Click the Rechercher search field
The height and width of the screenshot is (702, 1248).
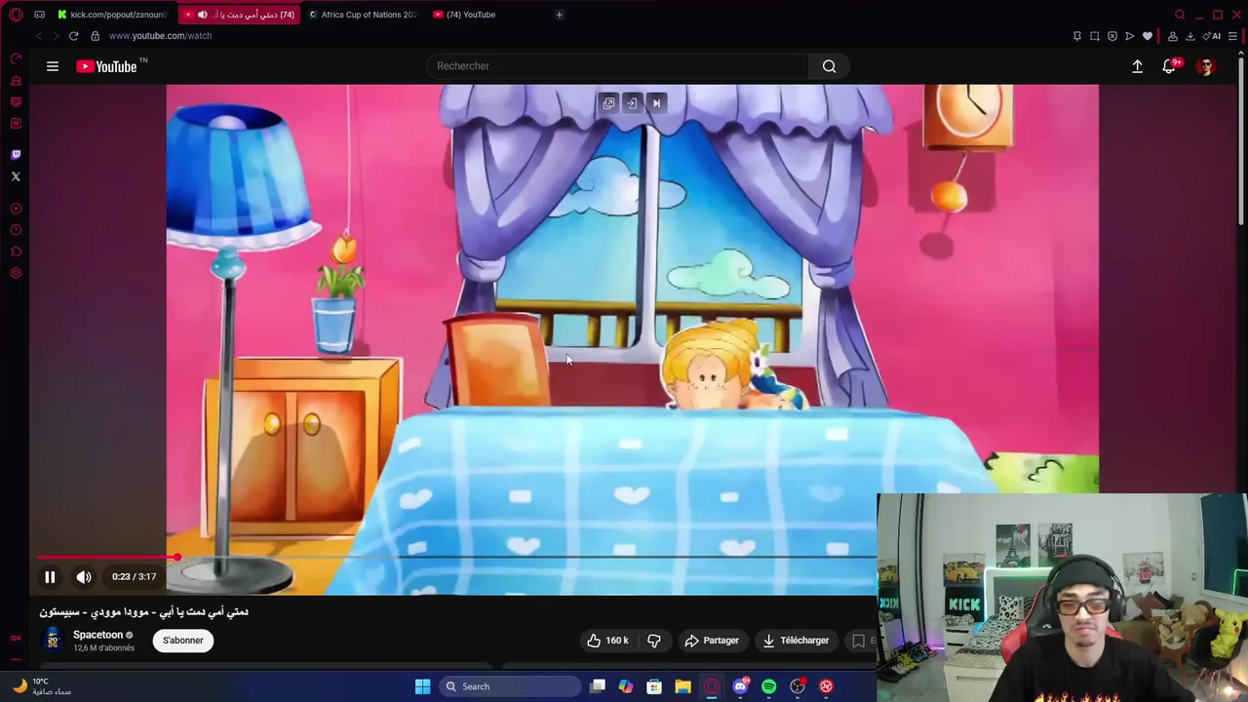(617, 66)
